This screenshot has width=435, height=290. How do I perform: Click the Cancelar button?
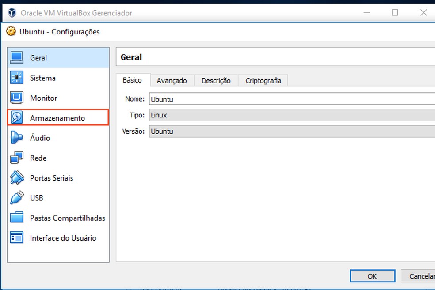(x=418, y=276)
